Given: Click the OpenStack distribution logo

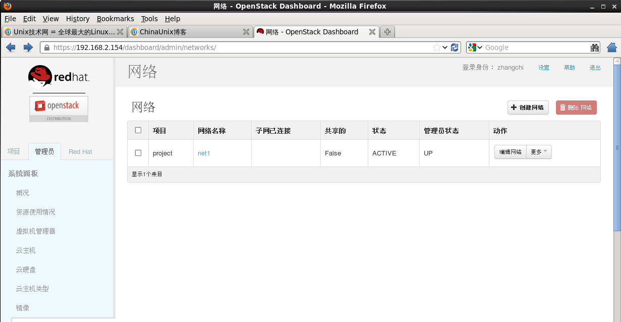Looking at the screenshot, I should tap(58, 108).
